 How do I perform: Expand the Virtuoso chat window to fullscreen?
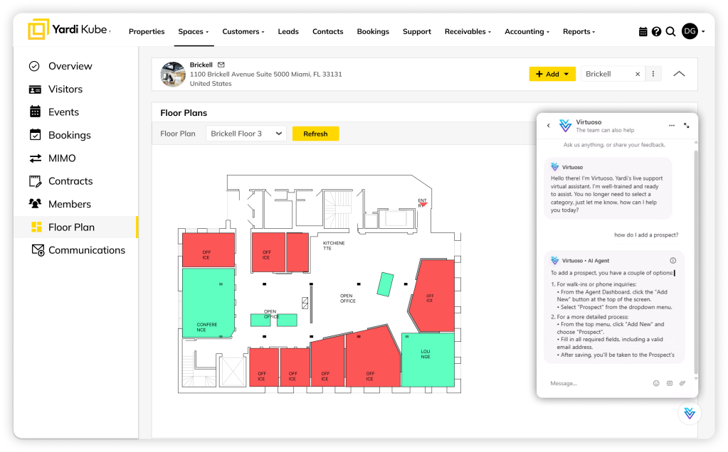pyautogui.click(x=687, y=125)
